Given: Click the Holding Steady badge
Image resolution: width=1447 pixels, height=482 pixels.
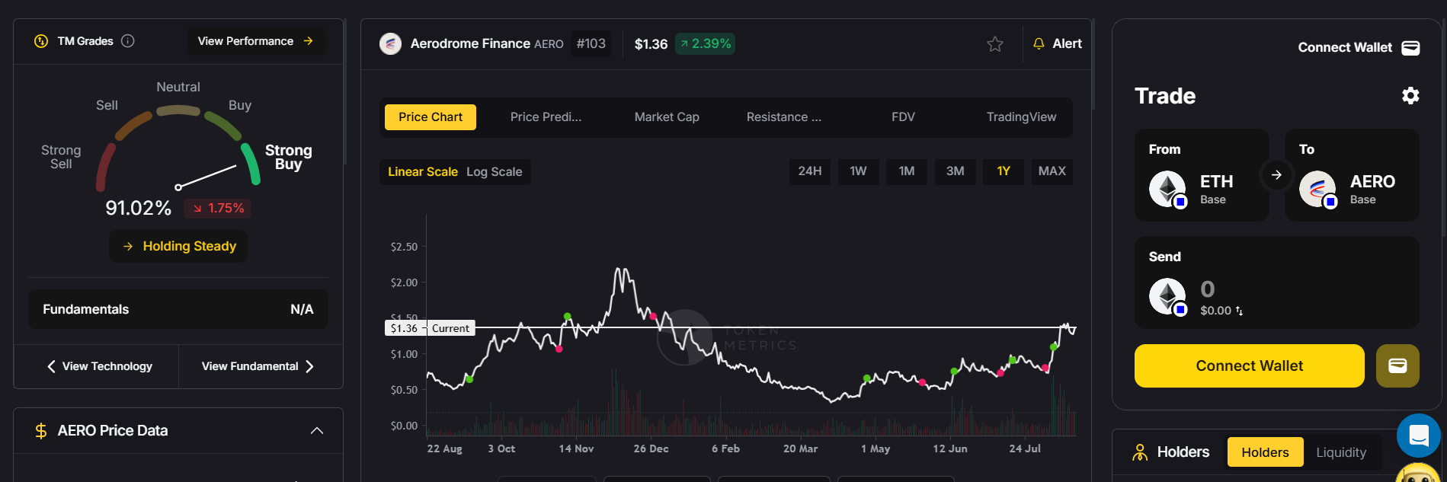Looking at the screenshot, I should 178,246.
